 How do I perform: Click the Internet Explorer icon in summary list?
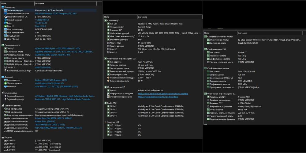pos(6,20)
